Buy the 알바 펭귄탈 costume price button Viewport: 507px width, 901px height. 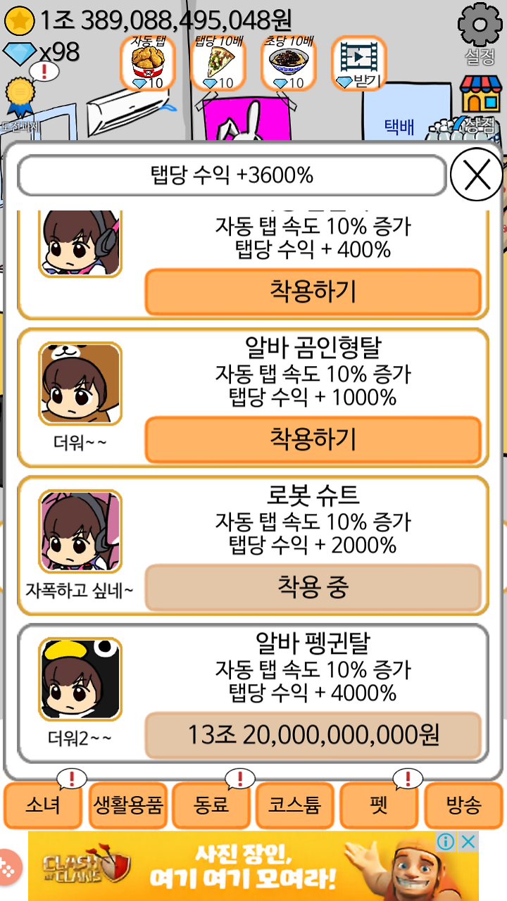pos(313,736)
